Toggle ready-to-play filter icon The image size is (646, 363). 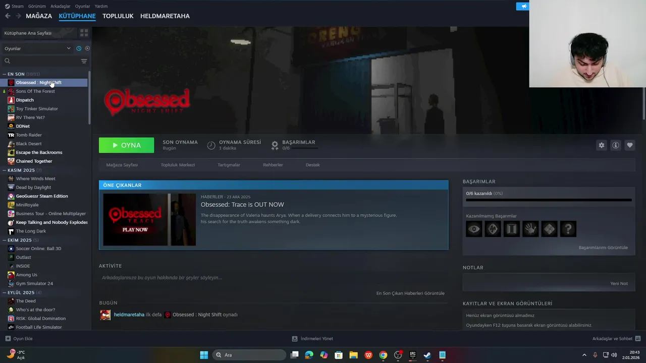pyautogui.click(x=87, y=48)
